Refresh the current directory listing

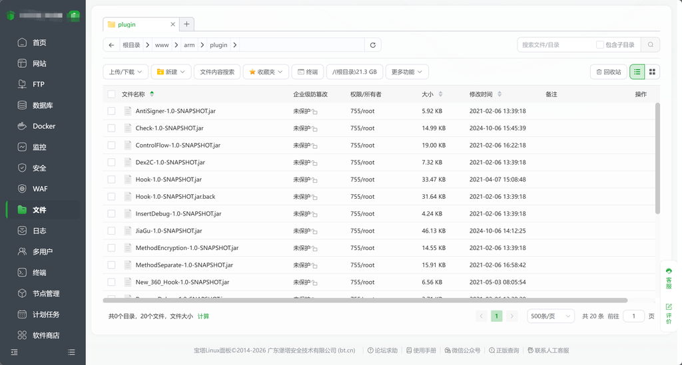tap(373, 45)
